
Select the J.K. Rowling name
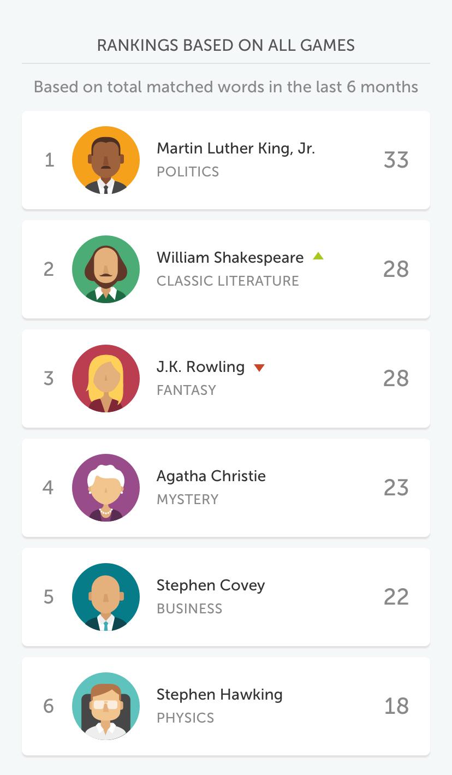[x=200, y=366]
